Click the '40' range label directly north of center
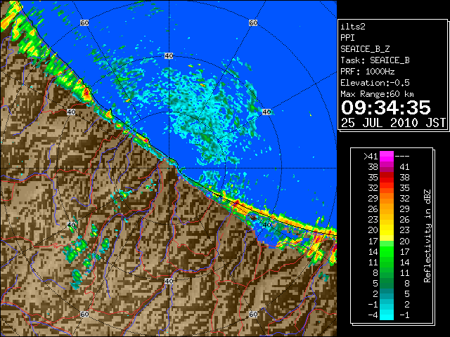450x337 pixels. [x=169, y=55]
